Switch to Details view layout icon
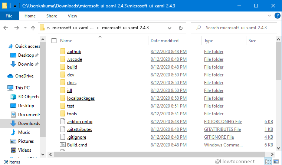Viewport: 282px width, 165px height. click(268, 161)
